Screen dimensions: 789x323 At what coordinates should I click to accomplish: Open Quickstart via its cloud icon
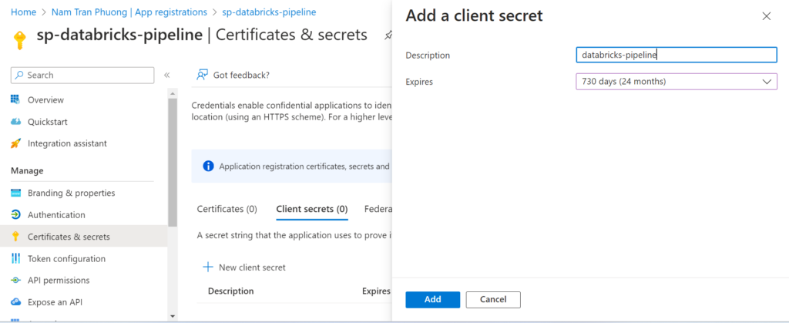pos(15,122)
